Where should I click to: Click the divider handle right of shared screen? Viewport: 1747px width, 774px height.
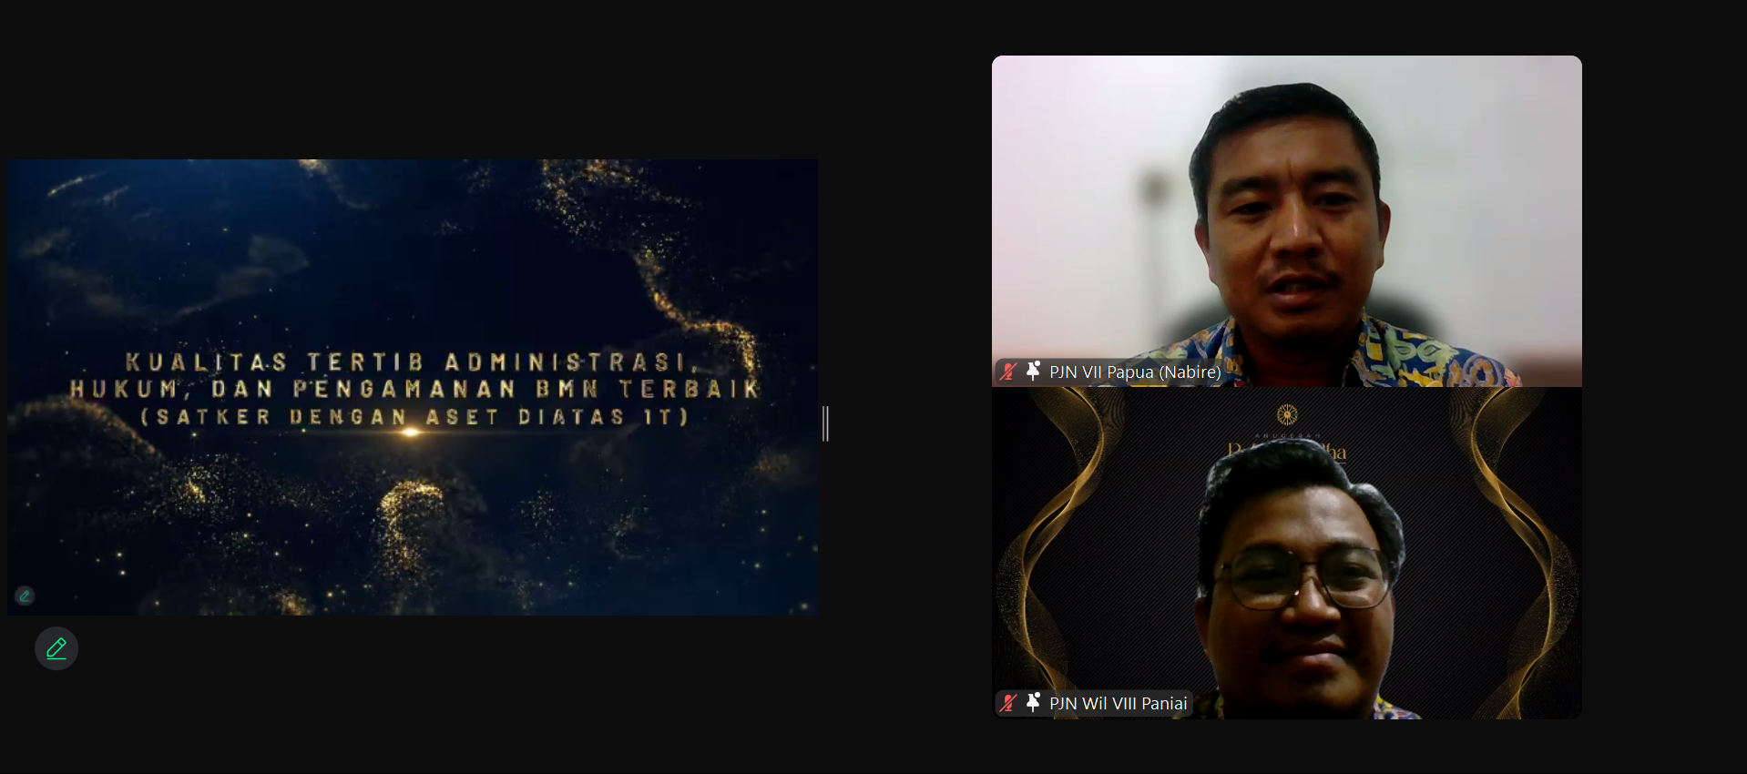[825, 423]
